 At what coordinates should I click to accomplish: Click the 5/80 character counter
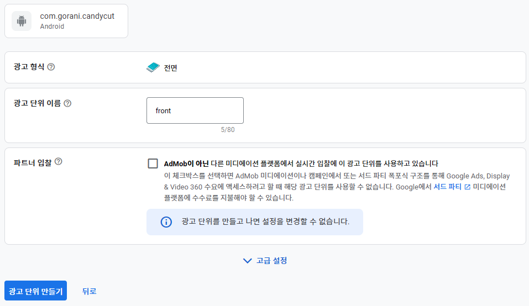pos(228,130)
